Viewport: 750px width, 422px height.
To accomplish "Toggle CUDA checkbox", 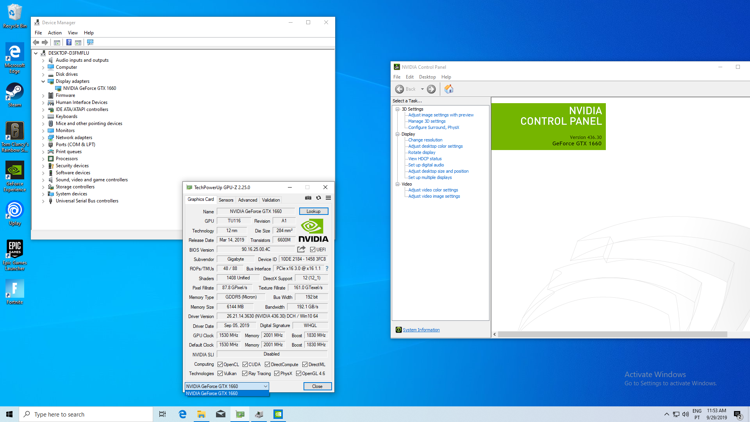I will 245,365.
